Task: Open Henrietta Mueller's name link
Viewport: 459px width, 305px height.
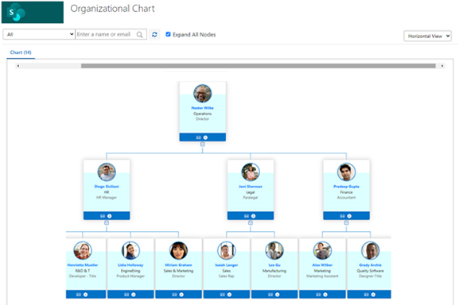Action: pos(83,265)
